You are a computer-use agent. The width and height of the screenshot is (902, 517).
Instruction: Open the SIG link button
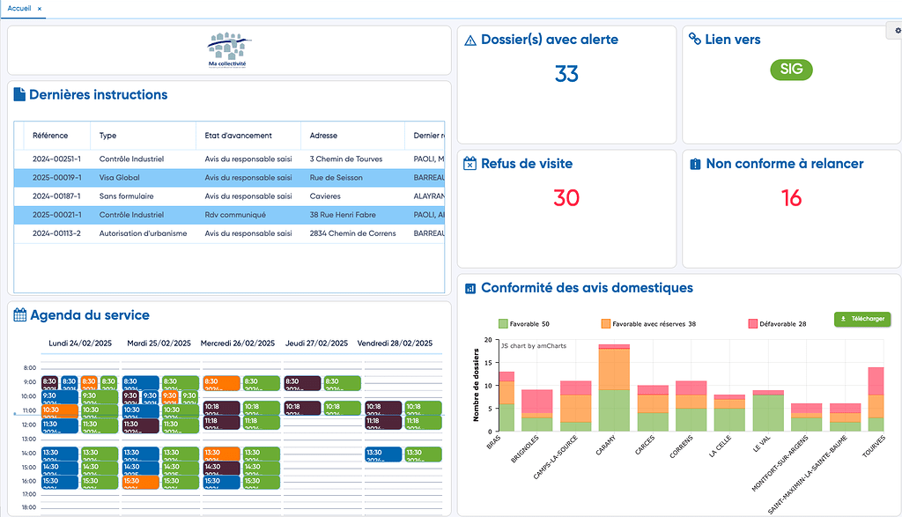point(790,70)
